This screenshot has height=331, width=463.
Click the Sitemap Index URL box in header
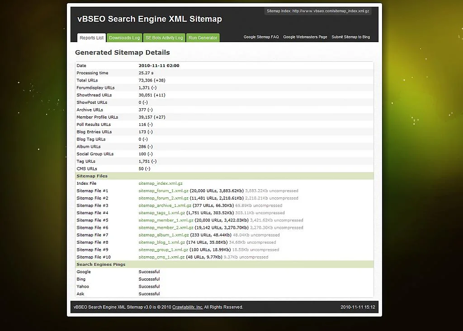[317, 11]
